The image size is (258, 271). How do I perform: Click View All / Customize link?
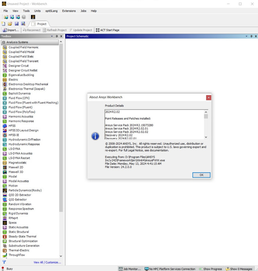(x=47, y=262)
